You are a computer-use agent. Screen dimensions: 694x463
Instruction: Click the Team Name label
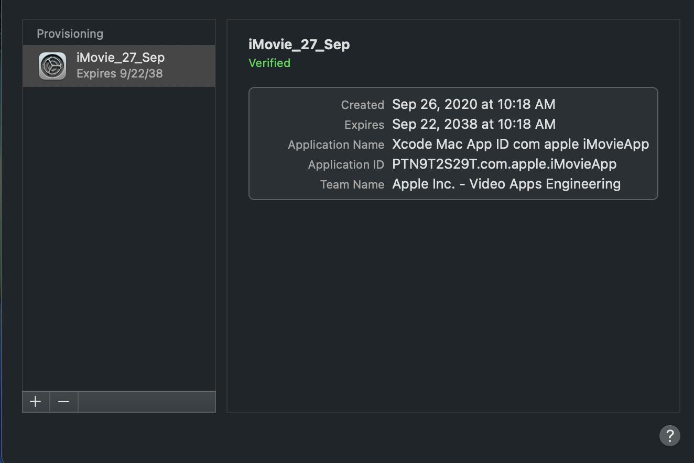tap(352, 184)
